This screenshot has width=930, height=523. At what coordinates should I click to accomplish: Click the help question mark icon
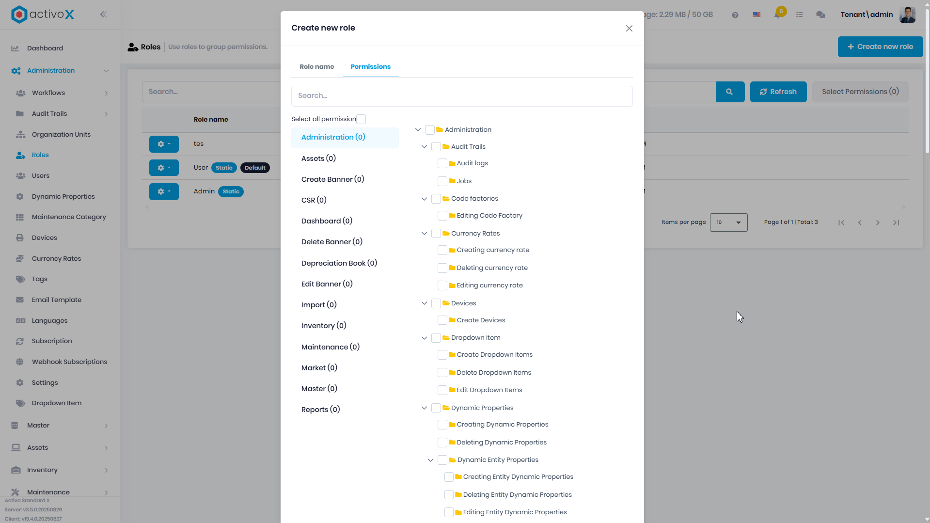pos(735,15)
